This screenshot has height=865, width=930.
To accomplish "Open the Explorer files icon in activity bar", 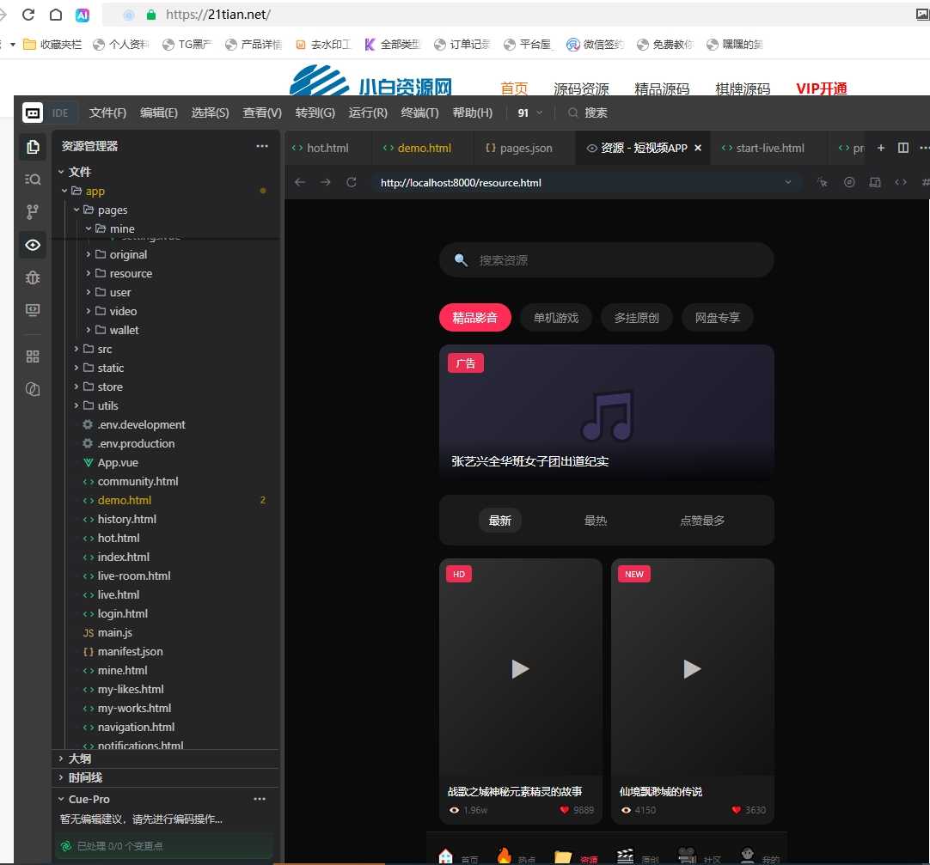I will [33, 146].
